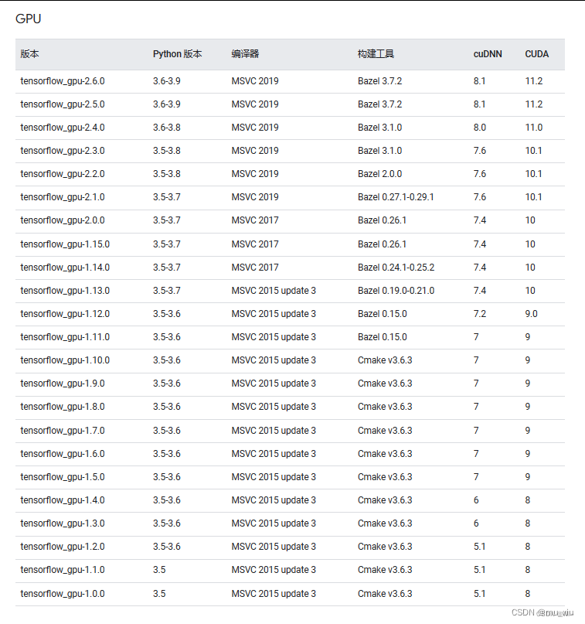This screenshot has height=624, width=585.
Task: Click the tensorflow_gpu-1.5.0 cell
Action: (x=63, y=477)
